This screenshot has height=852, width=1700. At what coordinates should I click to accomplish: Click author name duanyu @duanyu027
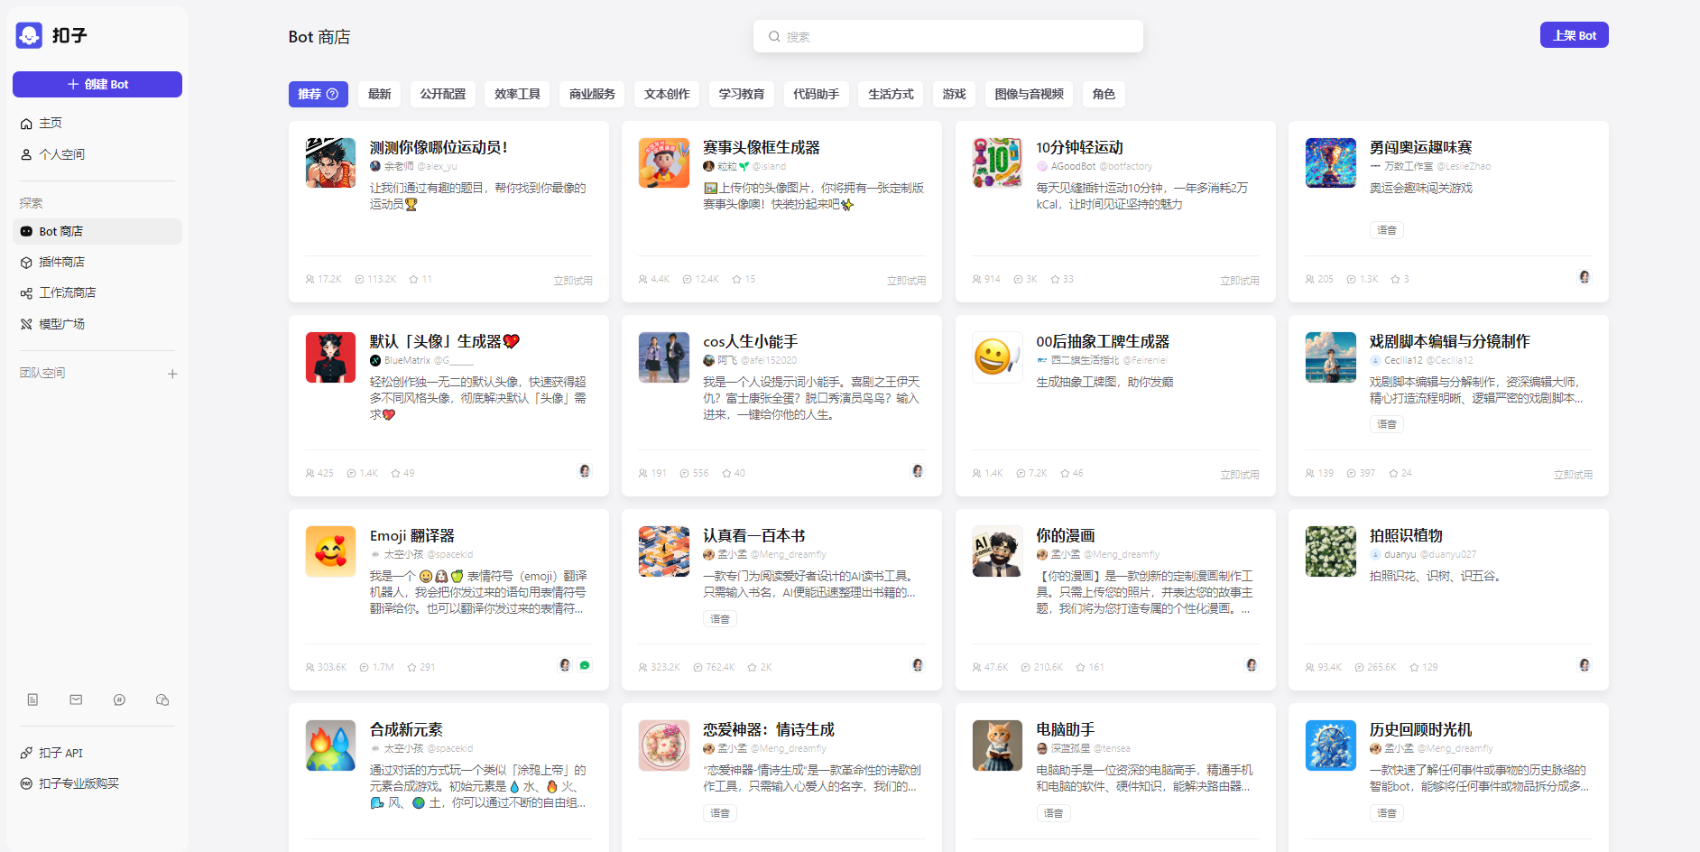1423,554
